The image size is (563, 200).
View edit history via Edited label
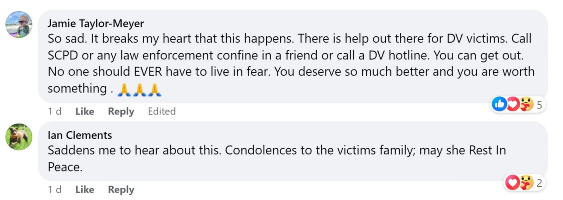(x=162, y=111)
